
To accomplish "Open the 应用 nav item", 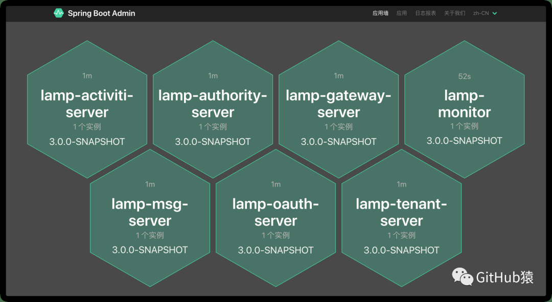I will point(402,13).
